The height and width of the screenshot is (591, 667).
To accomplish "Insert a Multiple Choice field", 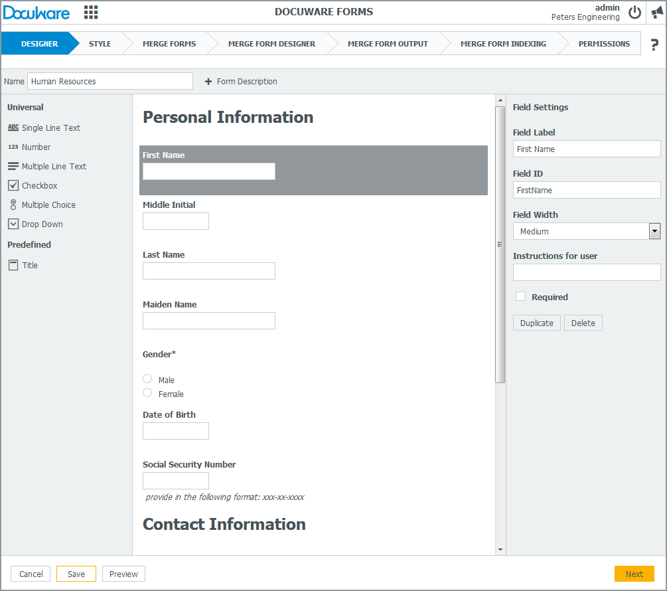I will pos(49,205).
